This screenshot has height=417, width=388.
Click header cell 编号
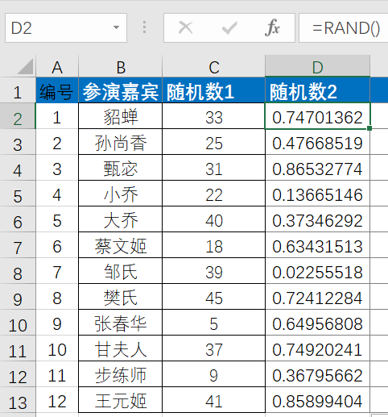tap(57, 90)
